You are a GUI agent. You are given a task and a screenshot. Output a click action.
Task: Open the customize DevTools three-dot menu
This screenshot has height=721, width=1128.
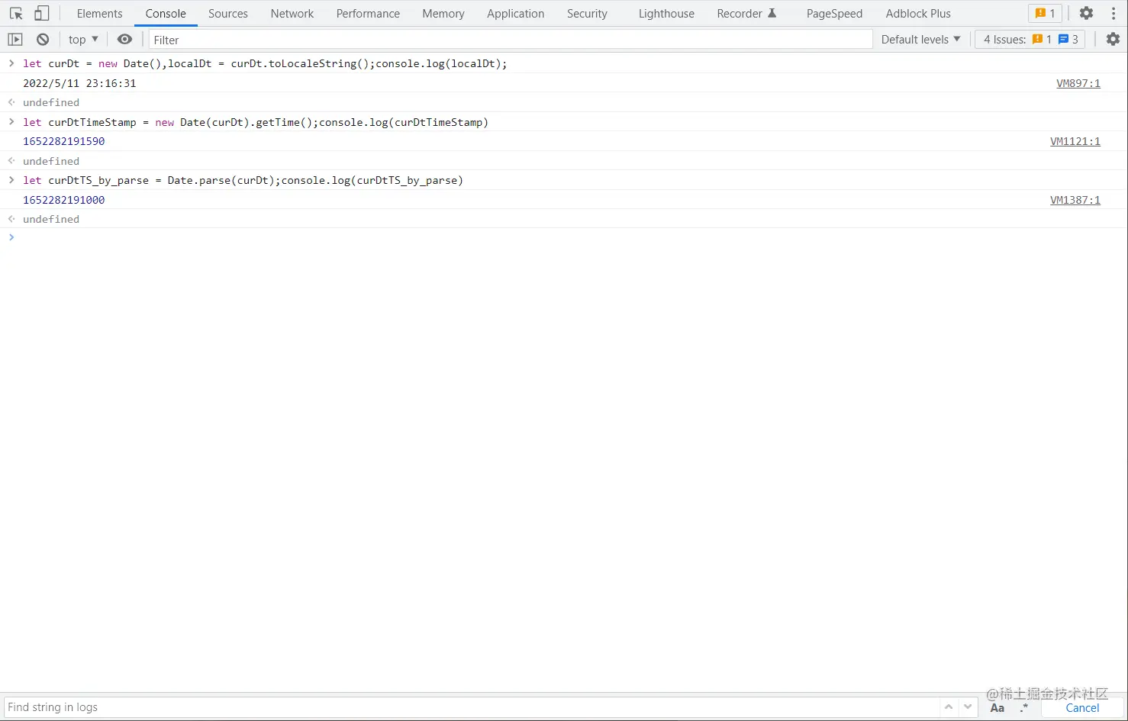coord(1114,13)
